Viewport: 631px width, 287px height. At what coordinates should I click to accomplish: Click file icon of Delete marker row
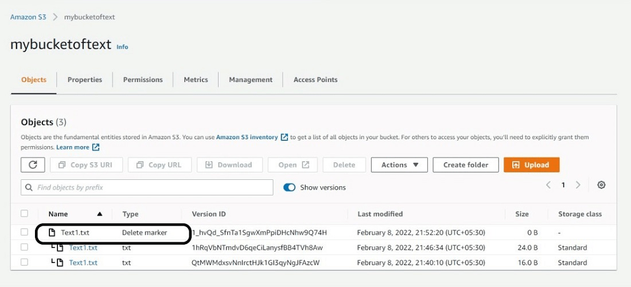[x=52, y=233]
